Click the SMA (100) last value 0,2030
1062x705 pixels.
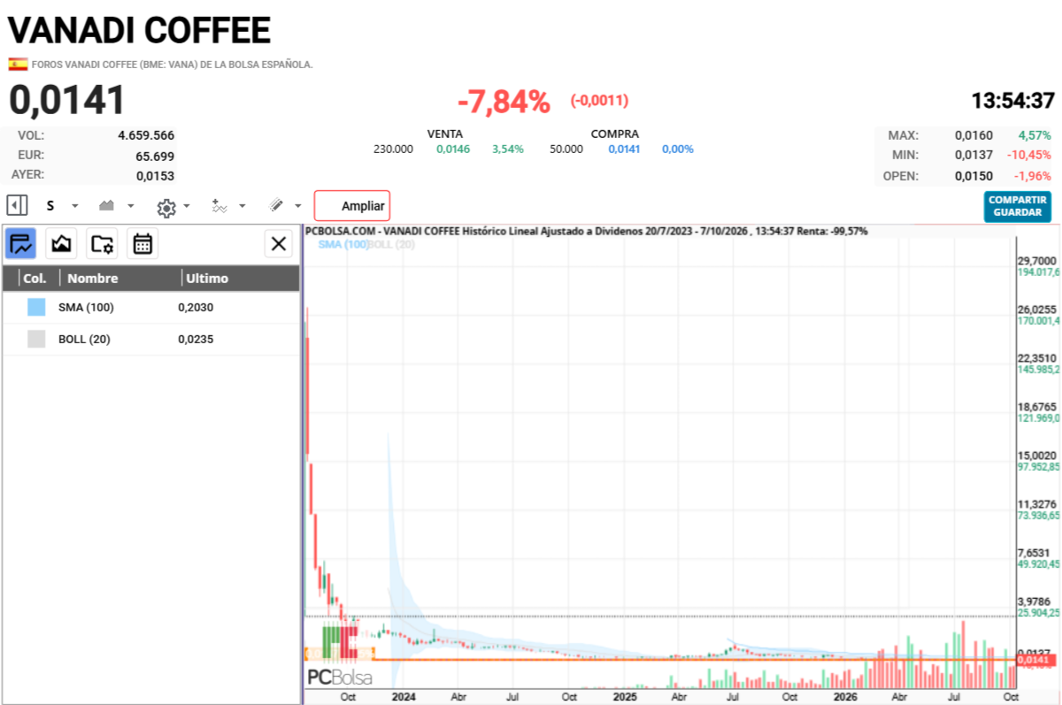pyautogui.click(x=196, y=307)
